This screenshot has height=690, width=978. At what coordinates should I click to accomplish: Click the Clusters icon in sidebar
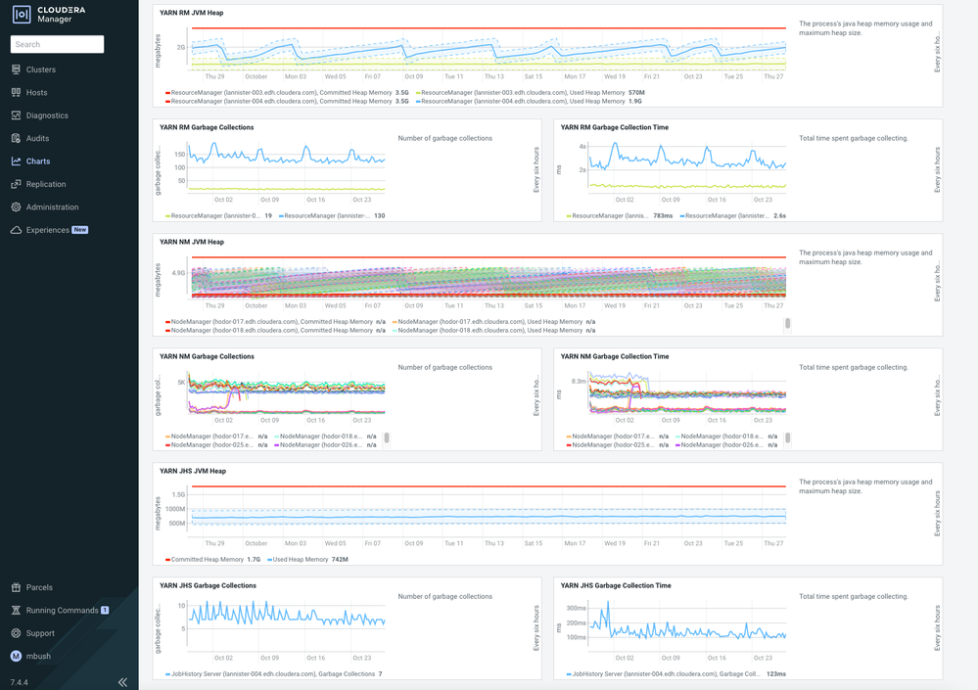[x=17, y=69]
